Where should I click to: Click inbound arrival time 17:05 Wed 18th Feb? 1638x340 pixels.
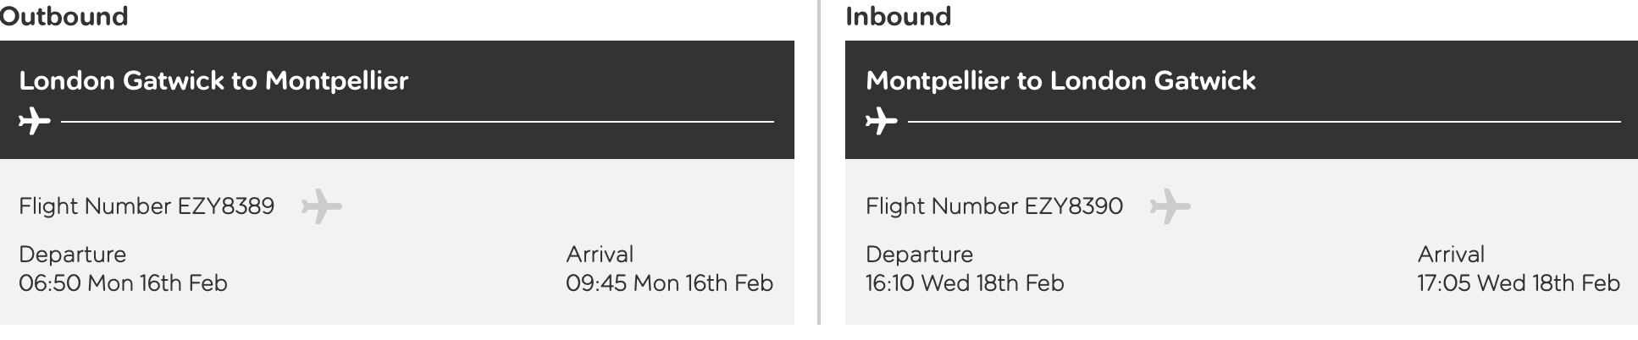(1518, 282)
